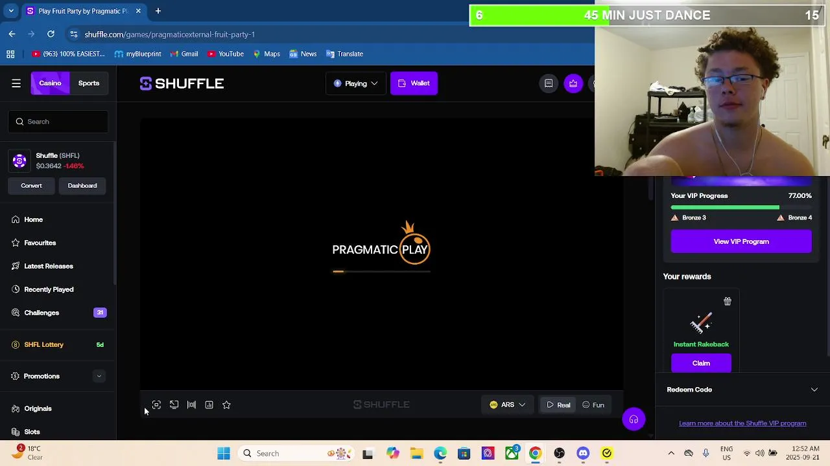Select the Sports section toggle
830x466 pixels.
(89, 83)
